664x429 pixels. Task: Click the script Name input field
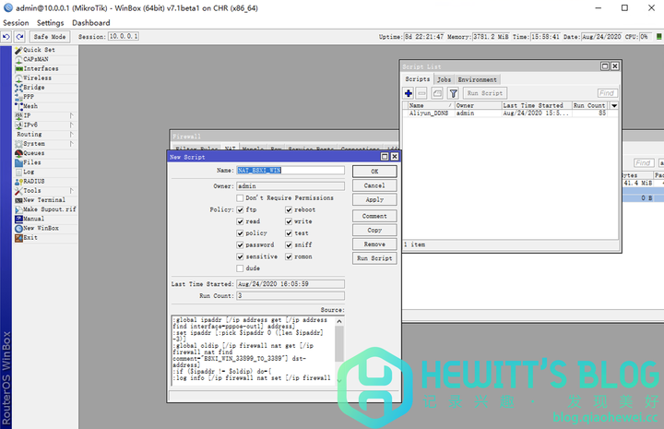coord(290,171)
